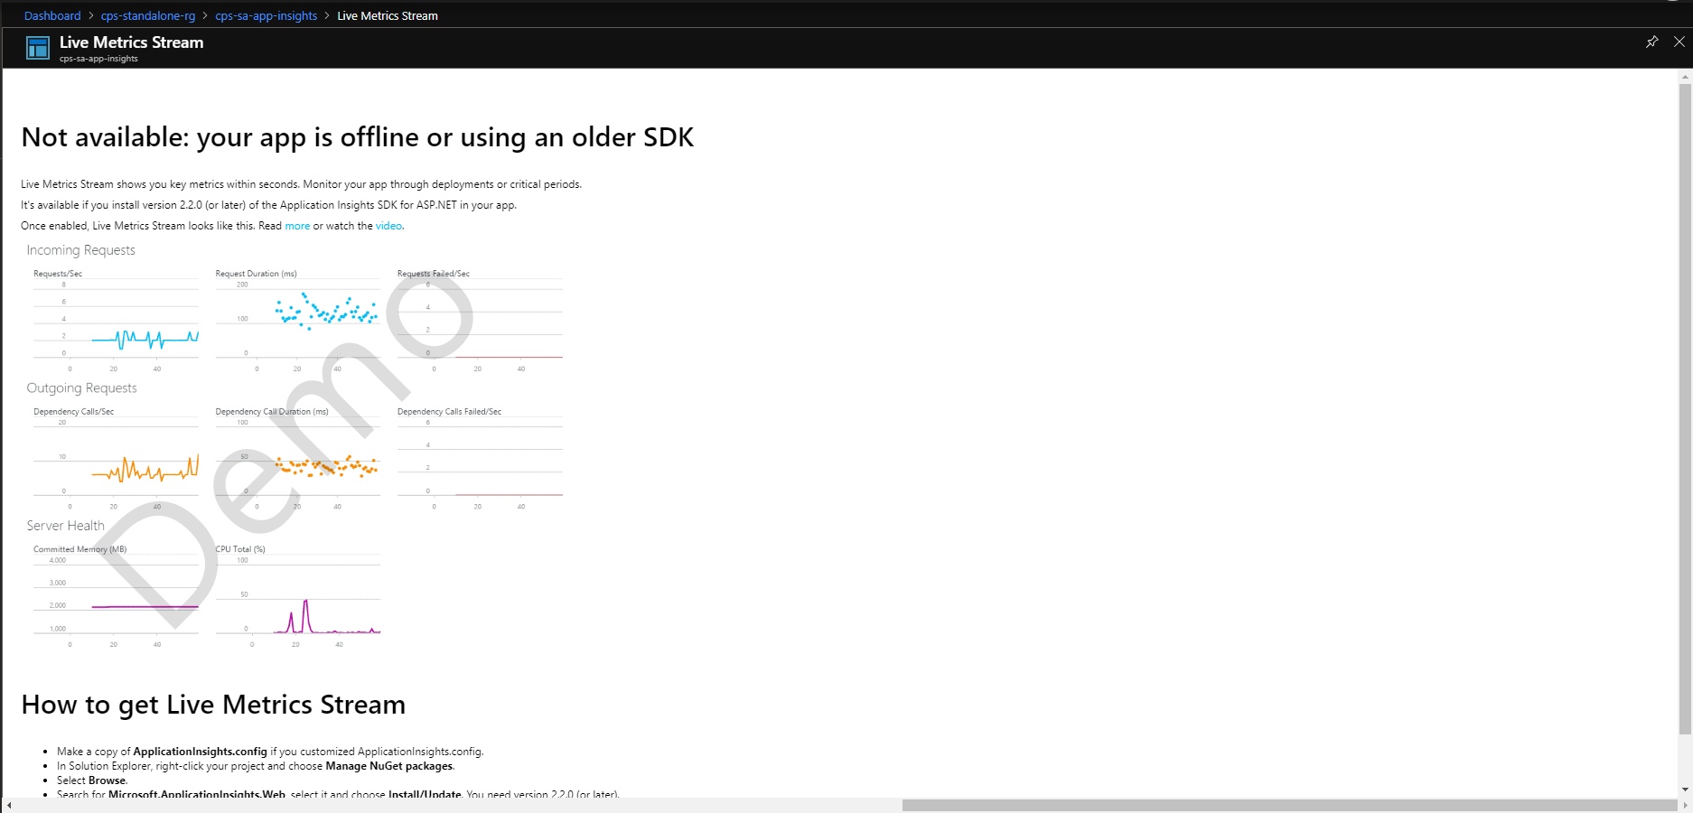
Task: Click the Live Metrics Stream blade icon
Action: point(37,47)
